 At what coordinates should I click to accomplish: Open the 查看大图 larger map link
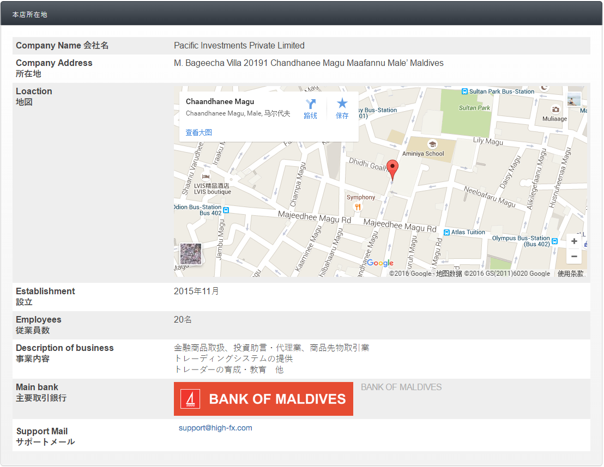(198, 132)
